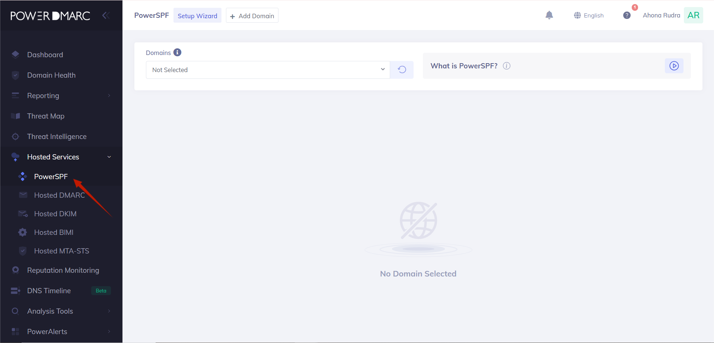Click the language globe icon beside English
Viewport: 714px width, 343px height.
(x=577, y=15)
